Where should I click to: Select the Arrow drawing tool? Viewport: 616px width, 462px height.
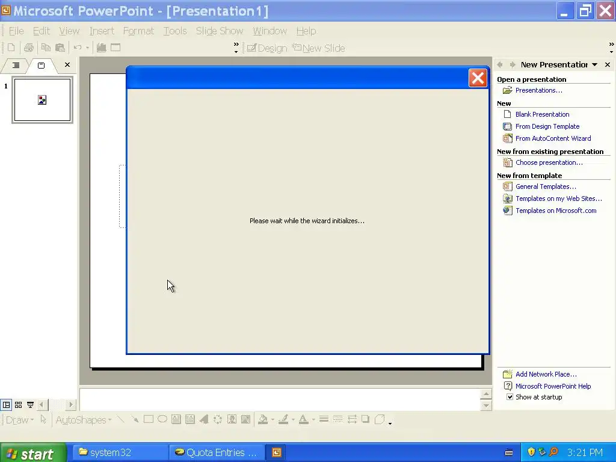coord(135,419)
